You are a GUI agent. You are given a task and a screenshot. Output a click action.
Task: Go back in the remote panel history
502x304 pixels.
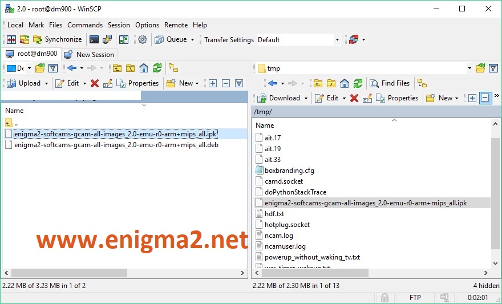coord(273,83)
